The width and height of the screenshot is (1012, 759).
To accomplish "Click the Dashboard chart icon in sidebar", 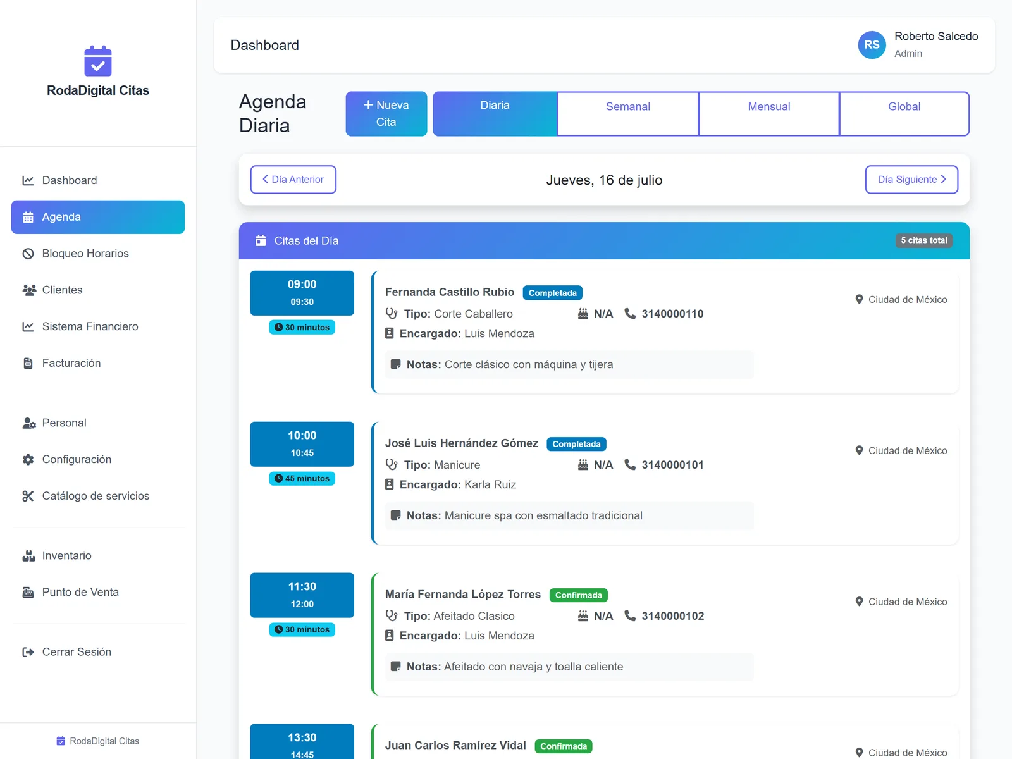I will 28,180.
